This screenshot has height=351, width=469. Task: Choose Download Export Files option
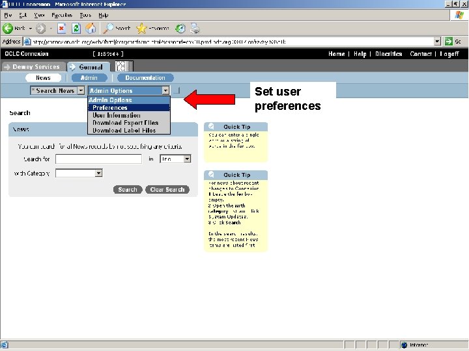(x=129, y=123)
